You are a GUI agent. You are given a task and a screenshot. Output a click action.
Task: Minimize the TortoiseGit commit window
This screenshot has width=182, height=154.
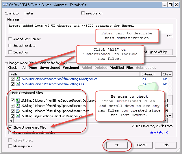[164, 5]
